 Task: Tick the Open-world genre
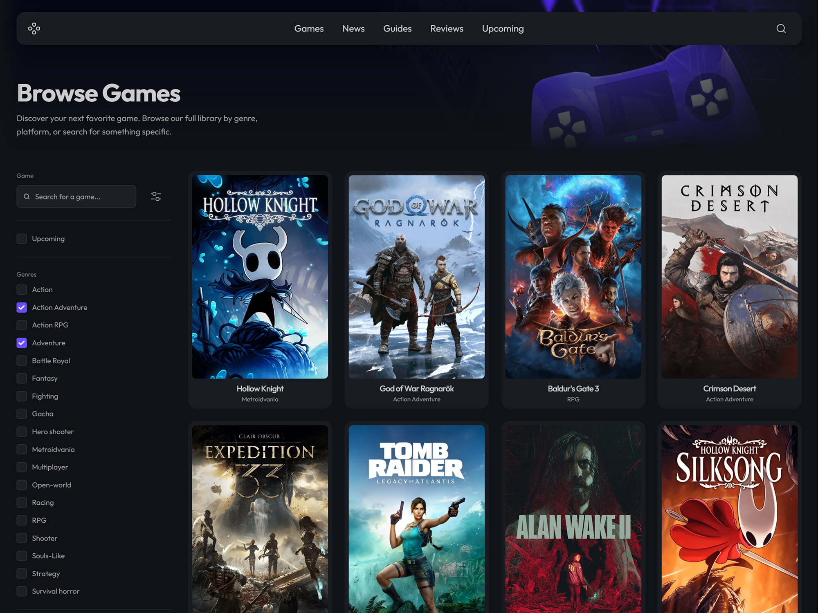(22, 485)
